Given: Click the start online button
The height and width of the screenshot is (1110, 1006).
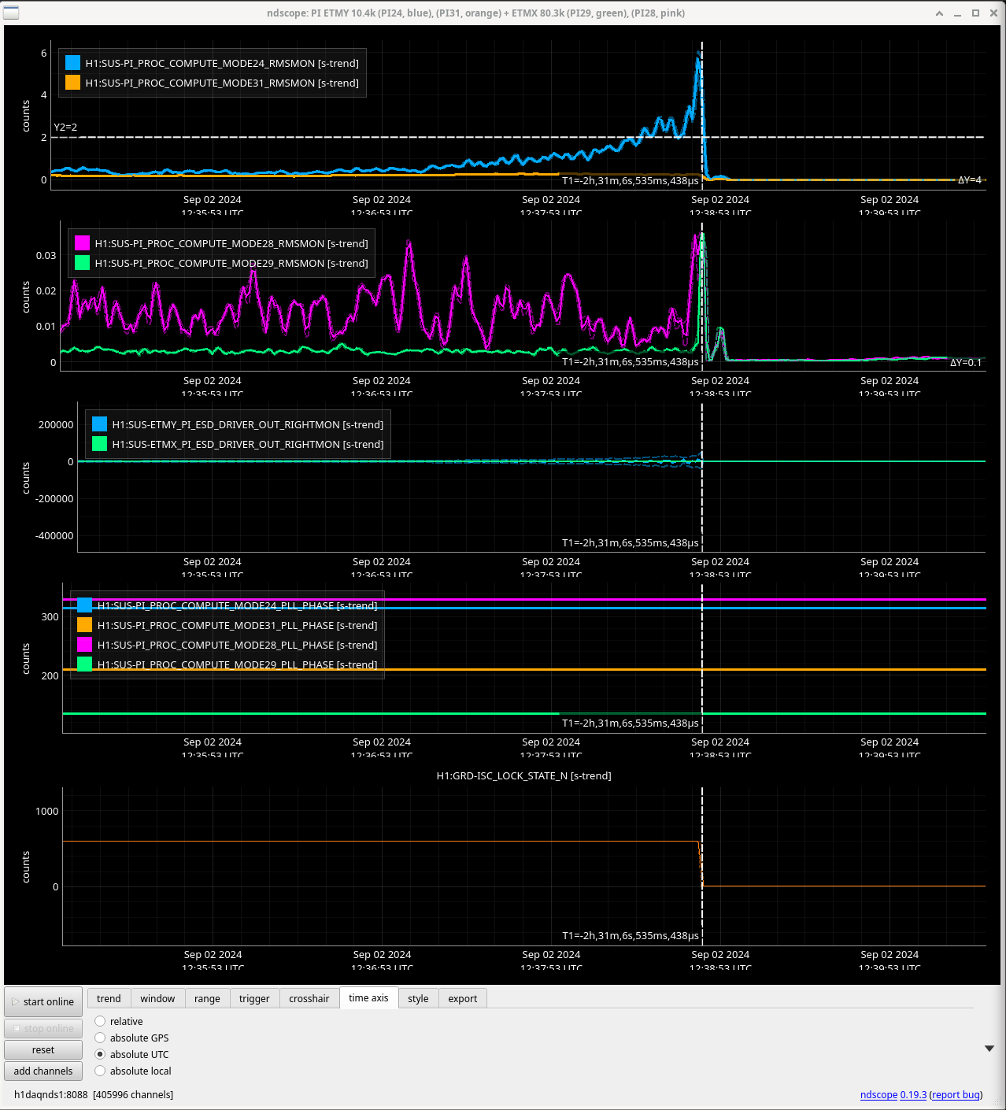Looking at the screenshot, I should pos(43,1001).
